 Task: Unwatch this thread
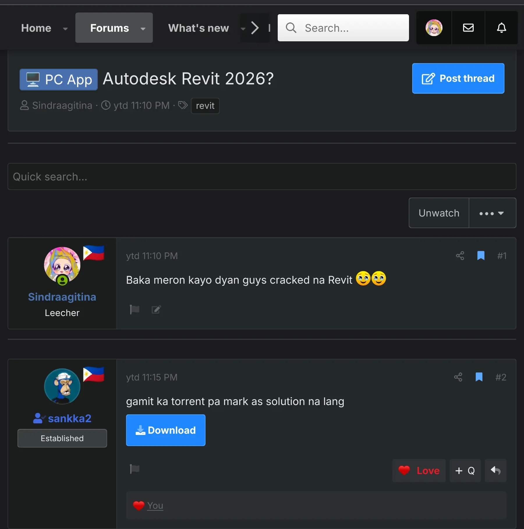[x=439, y=213]
